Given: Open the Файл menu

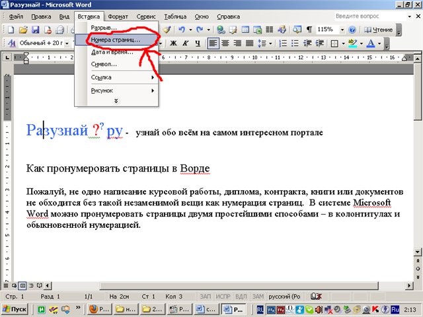Looking at the screenshot, I should pyautogui.click(x=16, y=17).
